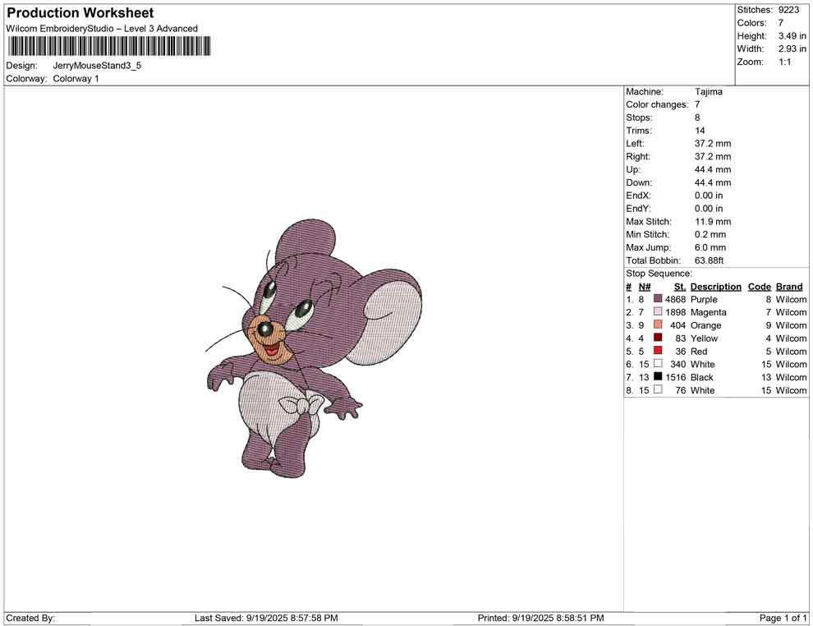Click the Width value '2.93 in'
Image resolution: width=813 pixels, height=626 pixels.
792,48
